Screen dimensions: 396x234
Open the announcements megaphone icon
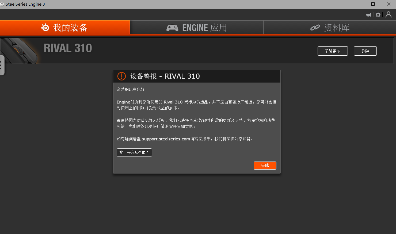click(x=369, y=15)
